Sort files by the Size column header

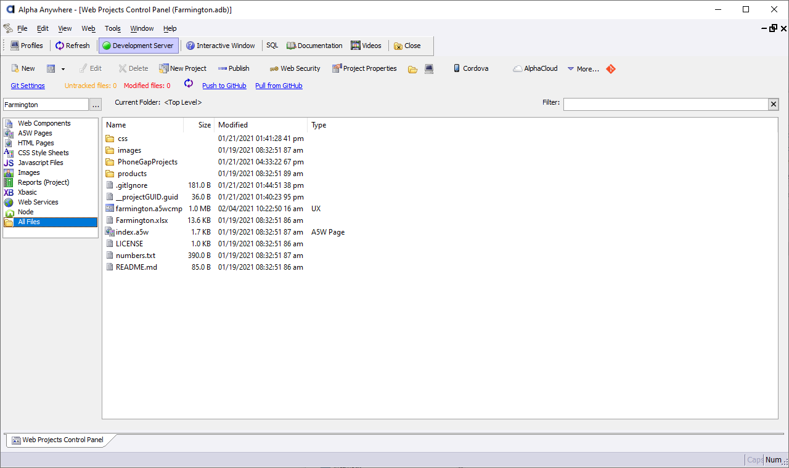pyautogui.click(x=198, y=125)
